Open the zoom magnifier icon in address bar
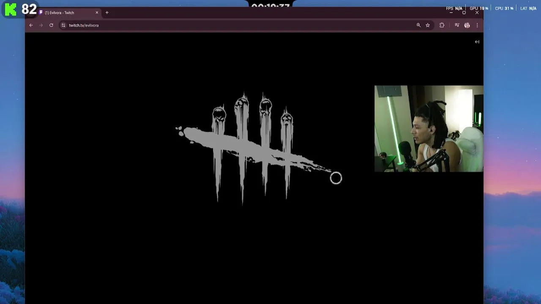This screenshot has width=541, height=304. [x=418, y=25]
